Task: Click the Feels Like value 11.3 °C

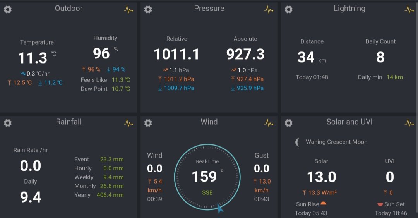Action: 121,80
